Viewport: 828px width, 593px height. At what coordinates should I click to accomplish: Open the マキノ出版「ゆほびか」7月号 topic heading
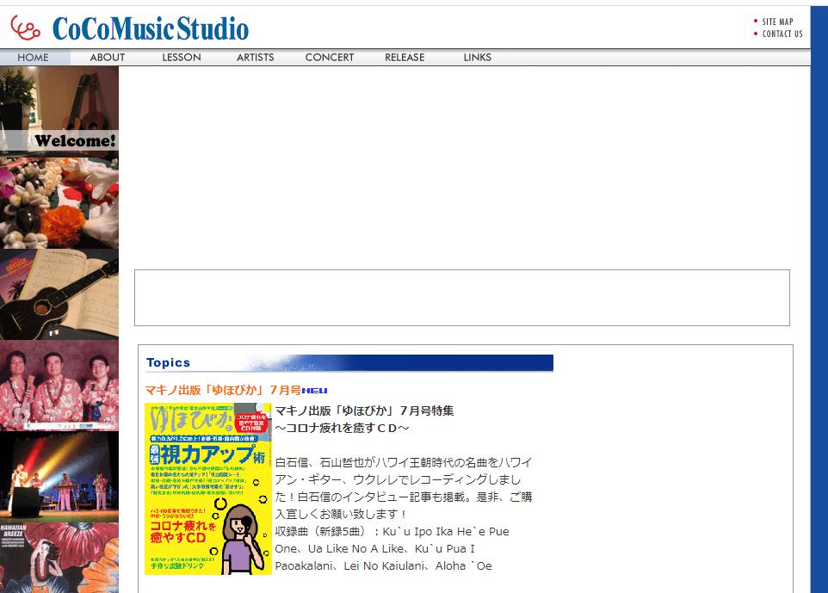pos(222,390)
